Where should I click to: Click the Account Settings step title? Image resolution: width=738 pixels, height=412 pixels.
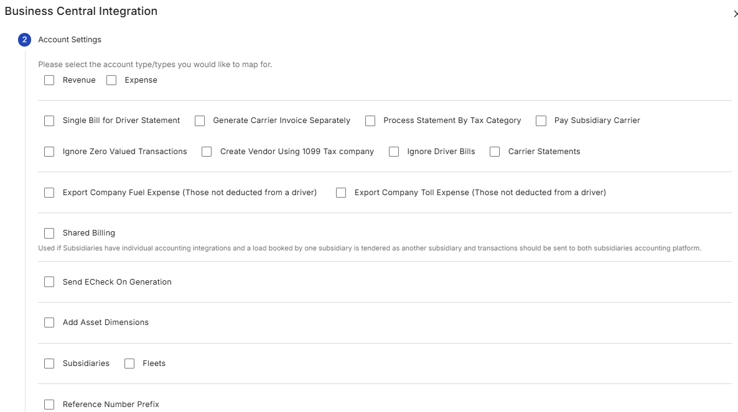tap(70, 40)
